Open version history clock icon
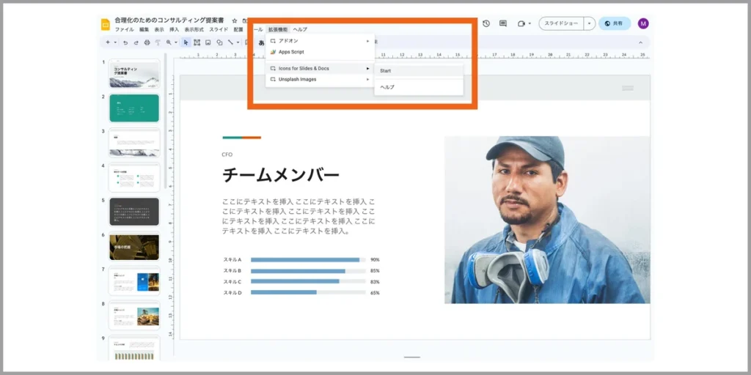 click(x=486, y=23)
